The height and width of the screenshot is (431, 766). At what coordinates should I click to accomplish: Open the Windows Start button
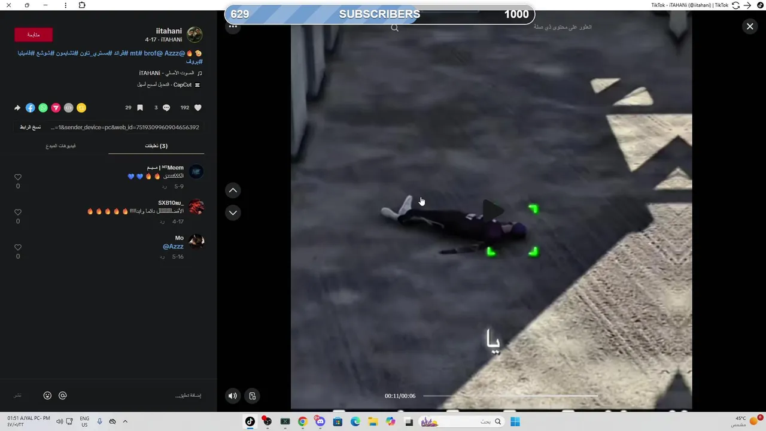coord(515,421)
